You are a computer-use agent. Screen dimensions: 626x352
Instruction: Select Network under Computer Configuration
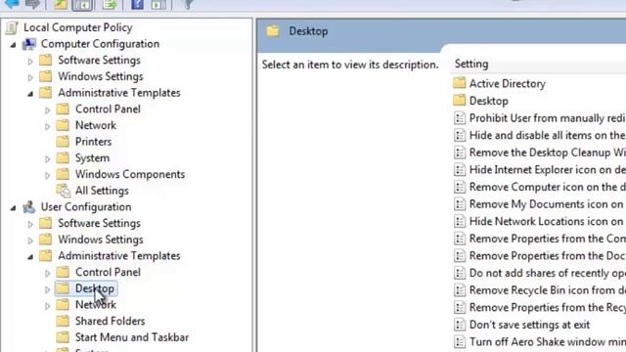[x=96, y=125]
